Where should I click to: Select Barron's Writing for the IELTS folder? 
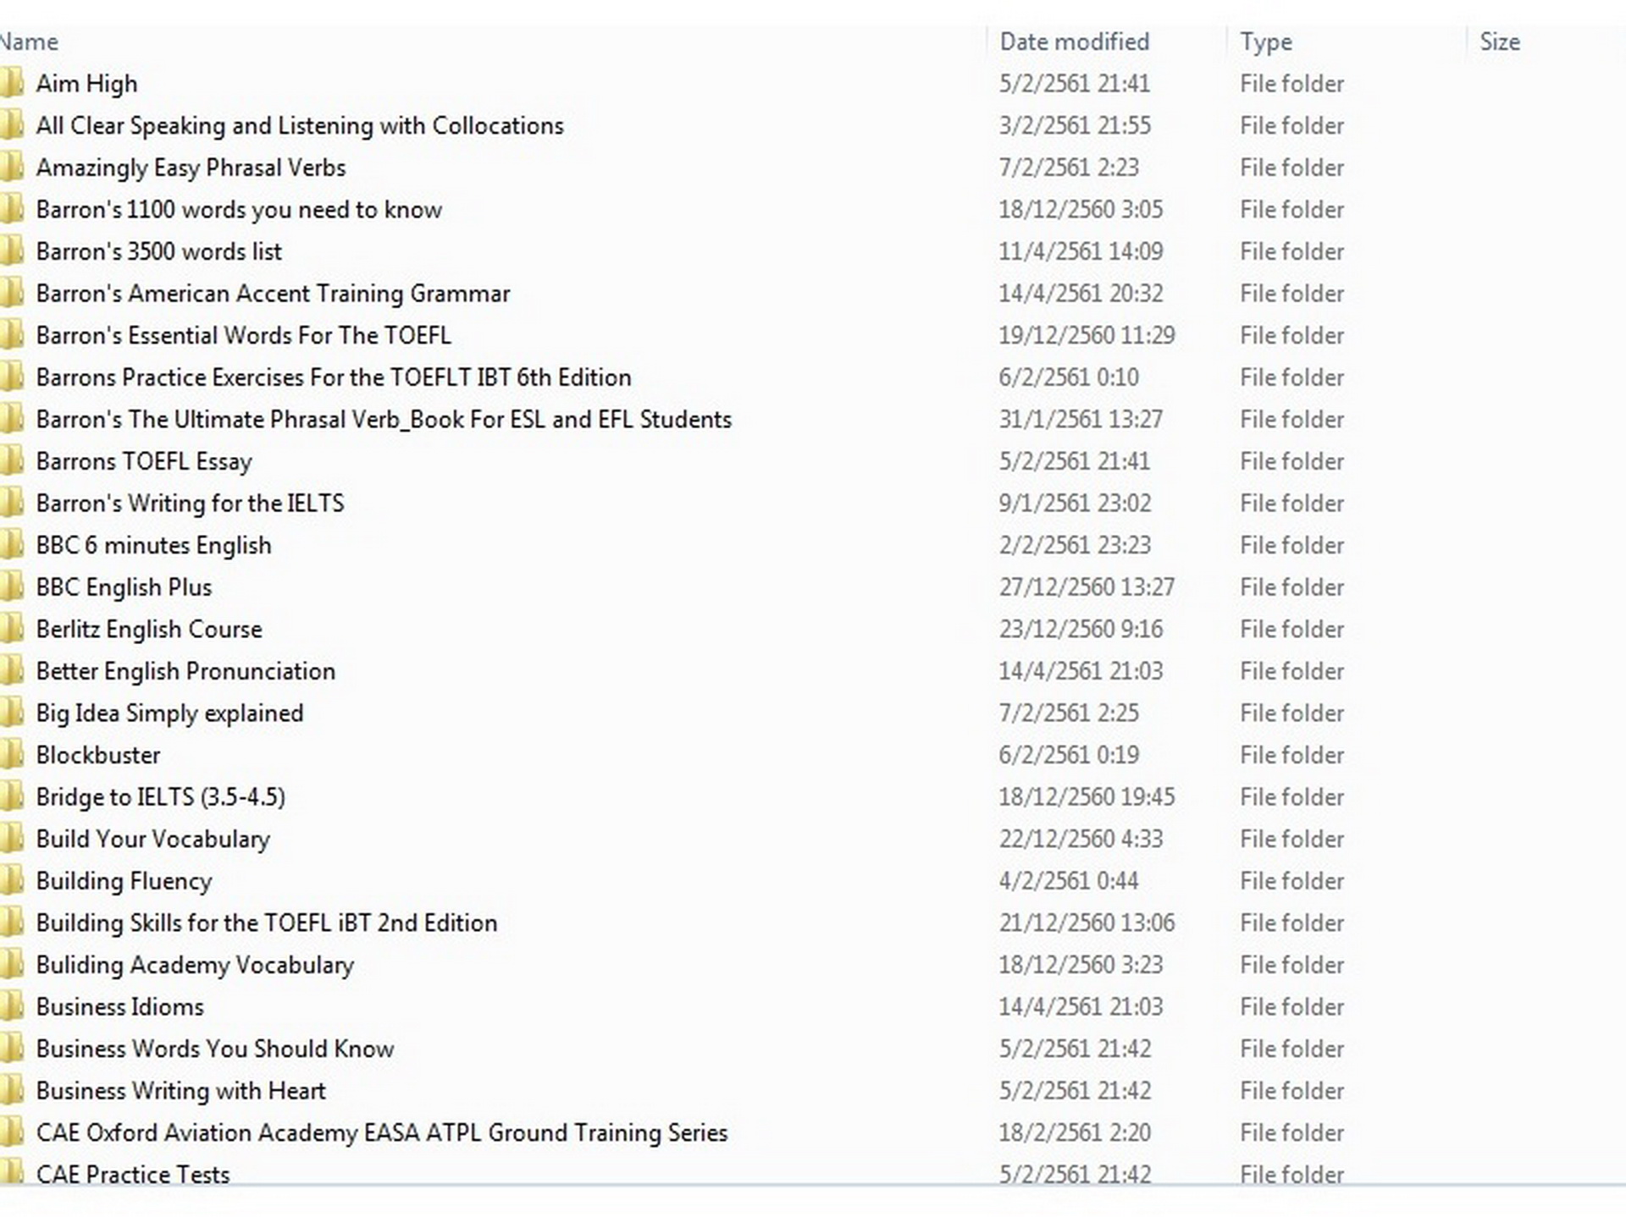click(x=190, y=504)
